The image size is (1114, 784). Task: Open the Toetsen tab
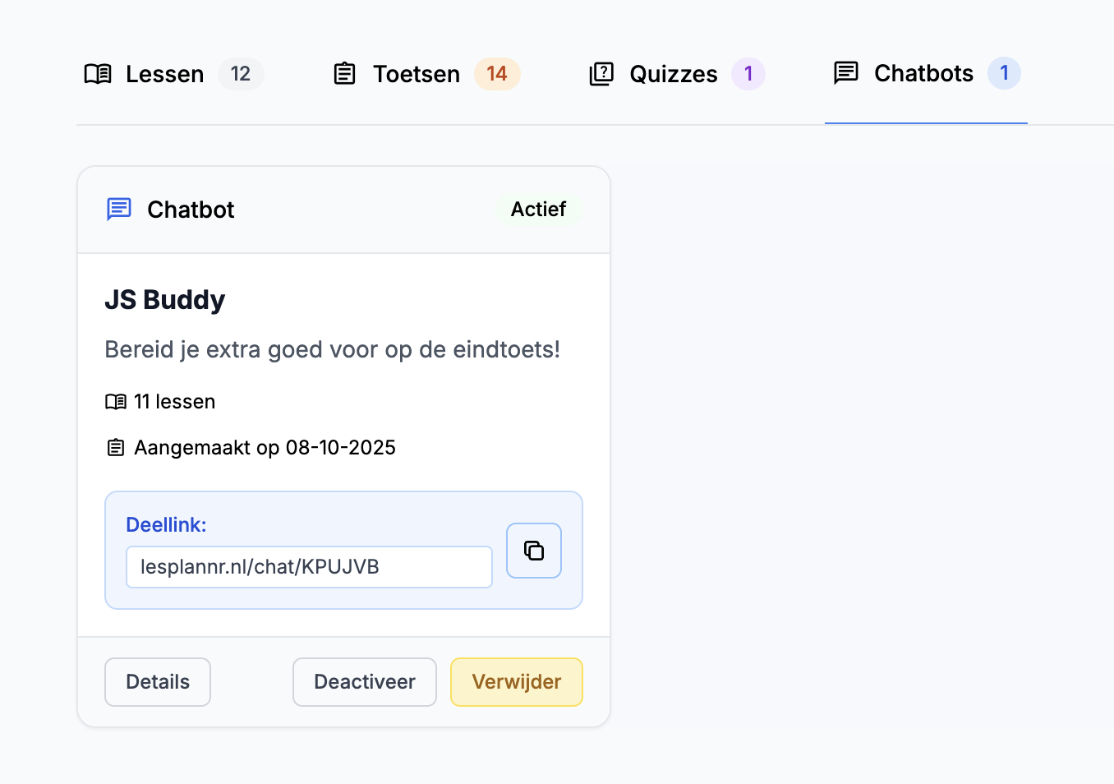pyautogui.click(x=417, y=74)
